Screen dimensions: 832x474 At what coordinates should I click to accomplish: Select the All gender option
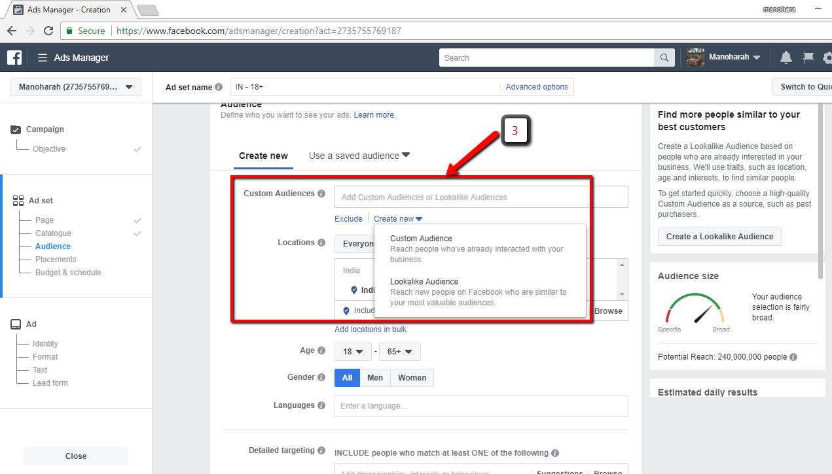click(x=347, y=377)
